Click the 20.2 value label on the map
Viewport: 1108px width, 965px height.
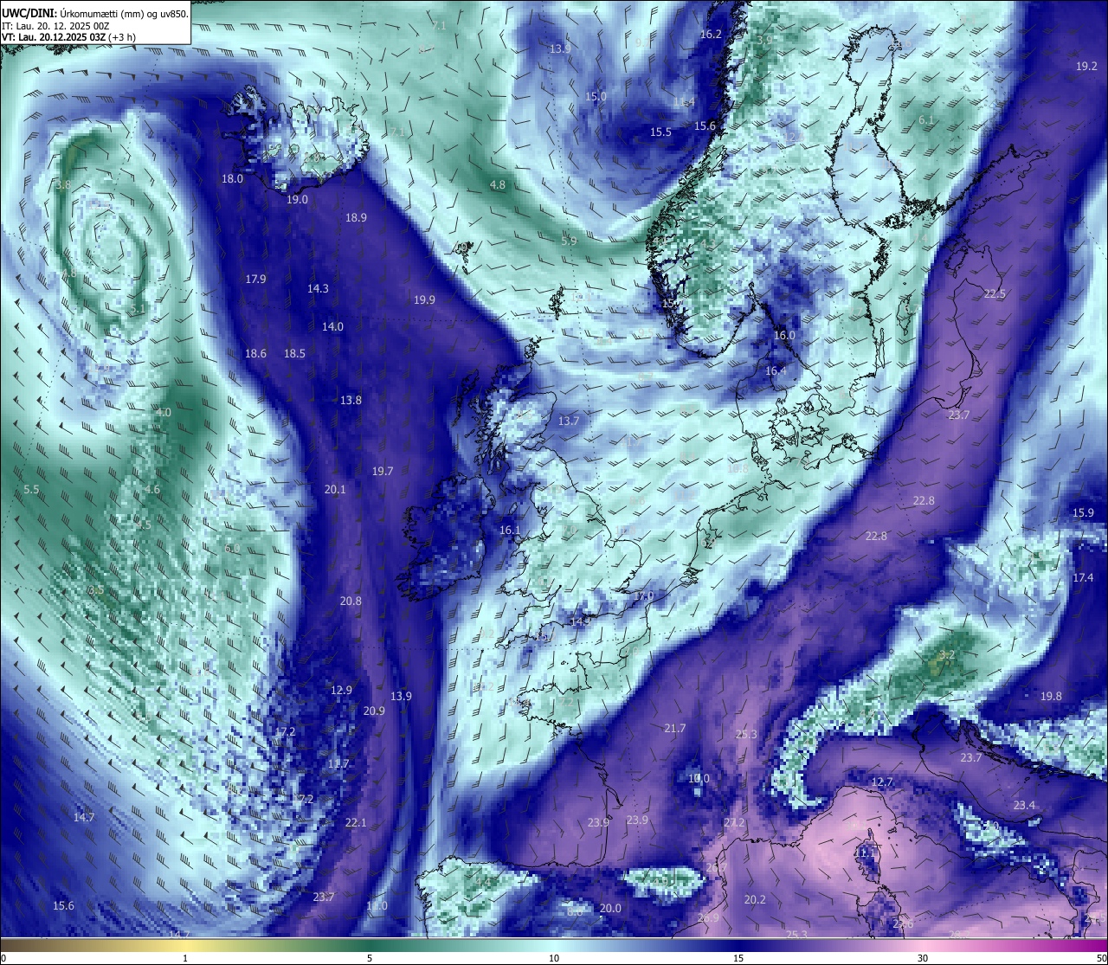point(755,900)
